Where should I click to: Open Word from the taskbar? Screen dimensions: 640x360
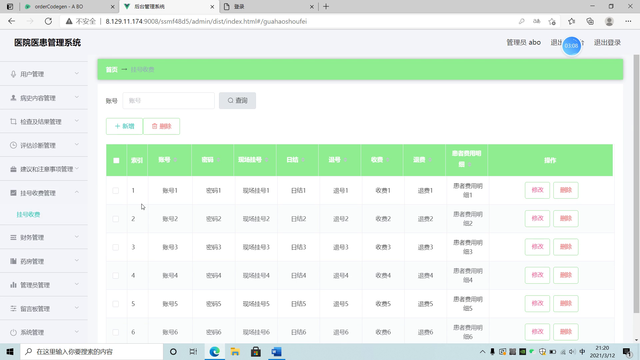276,352
